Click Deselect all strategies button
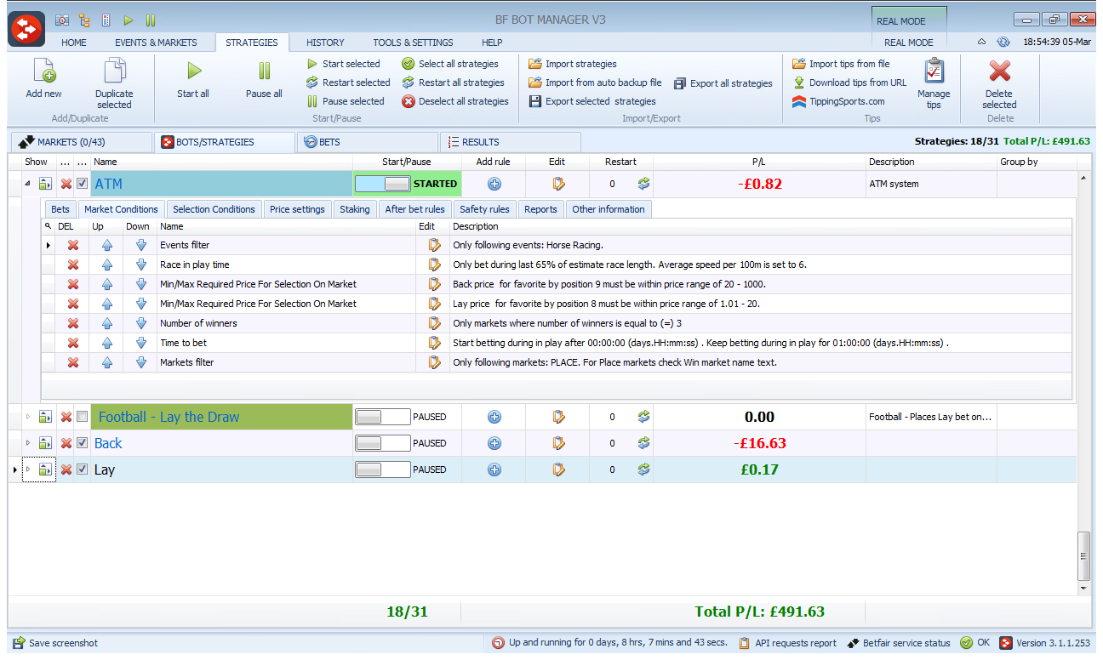Viewport: 1103px width, 660px height. point(455,101)
